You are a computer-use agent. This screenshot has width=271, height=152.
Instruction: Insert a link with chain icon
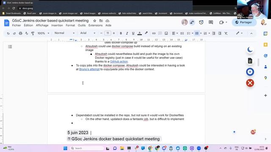[x=154, y=33]
